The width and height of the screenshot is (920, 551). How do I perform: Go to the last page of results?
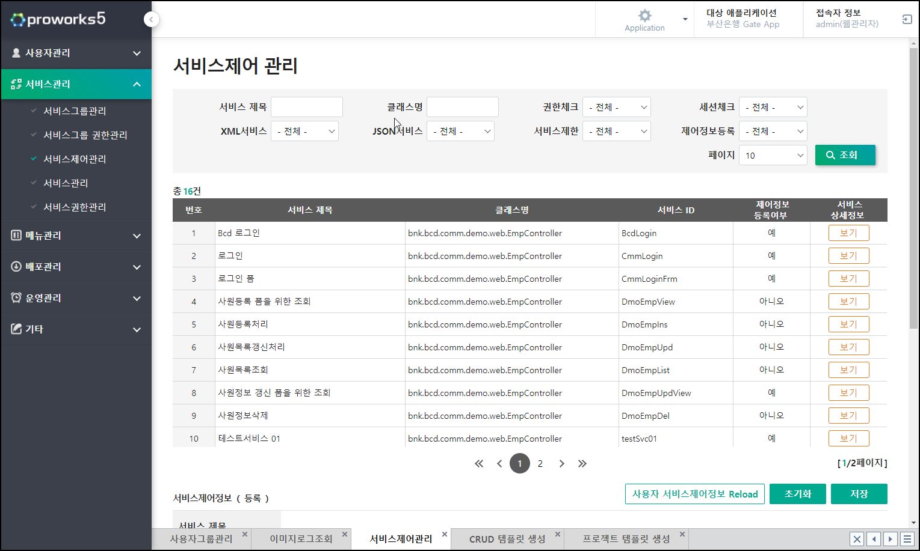point(582,463)
